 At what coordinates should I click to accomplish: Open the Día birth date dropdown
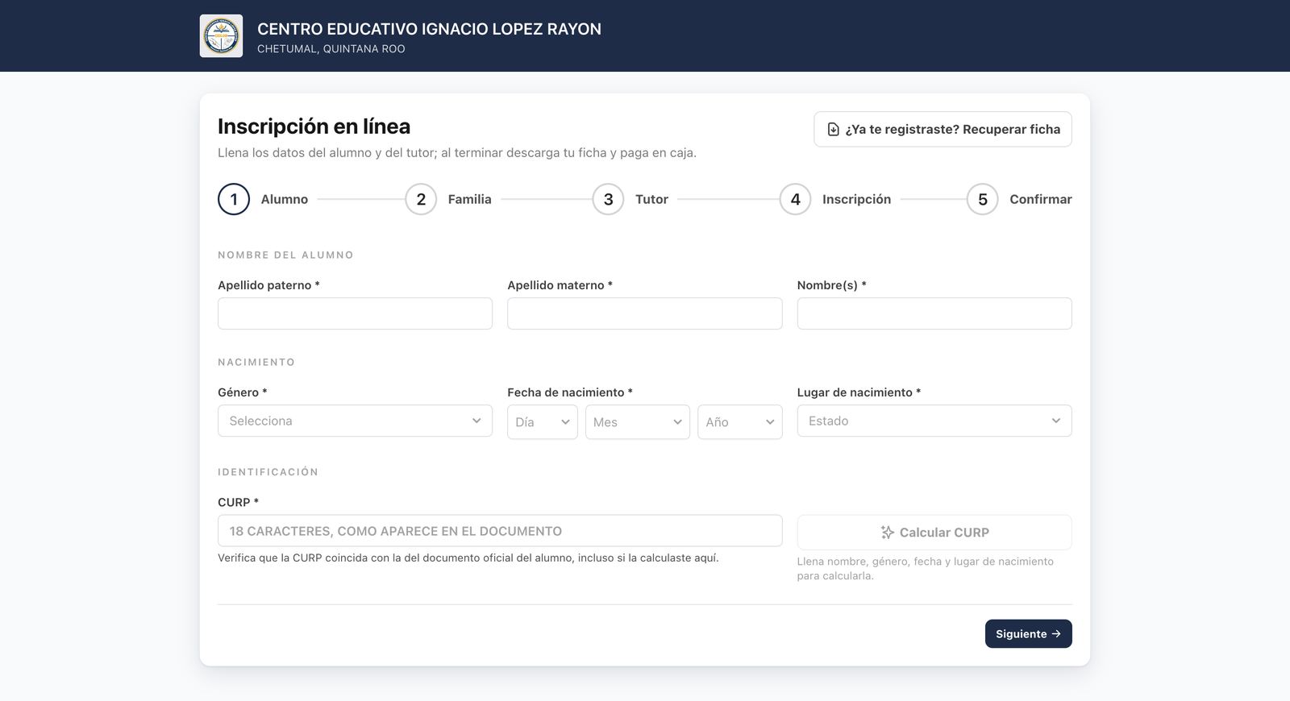point(542,422)
